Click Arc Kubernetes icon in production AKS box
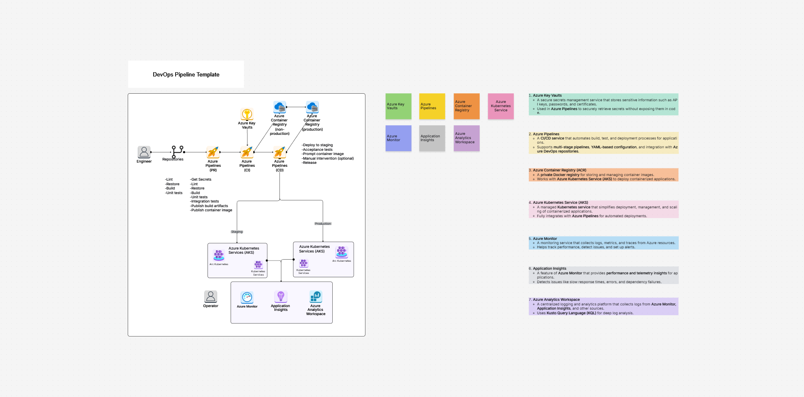This screenshot has width=804, height=397. point(342,252)
